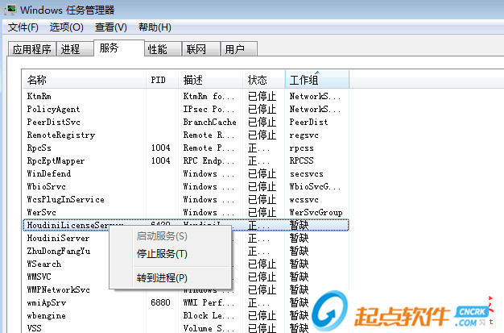The width and height of the screenshot is (504, 333).
Task: Click the WerSvcGroup work group cell
Action: tap(316, 213)
